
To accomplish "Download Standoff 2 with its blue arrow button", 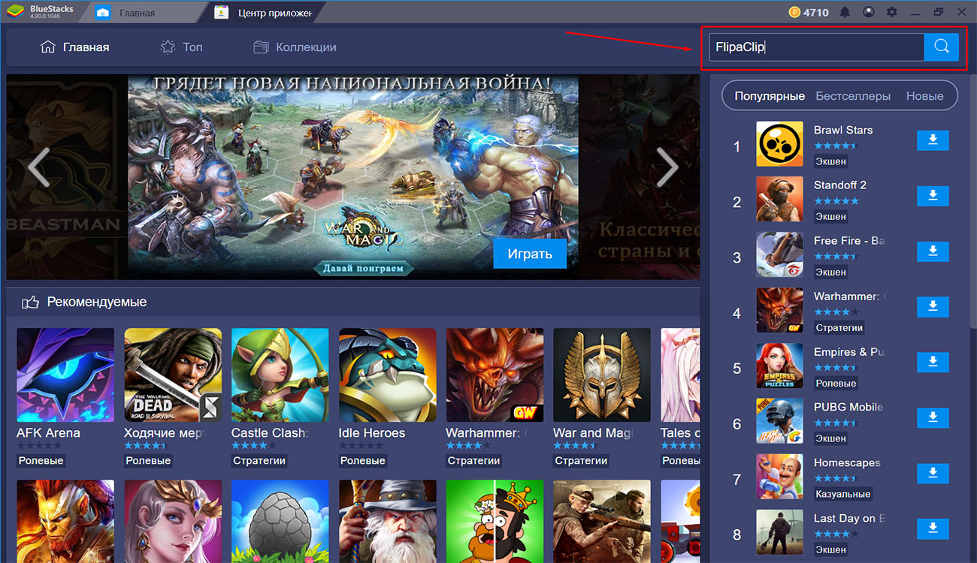I will coord(933,196).
